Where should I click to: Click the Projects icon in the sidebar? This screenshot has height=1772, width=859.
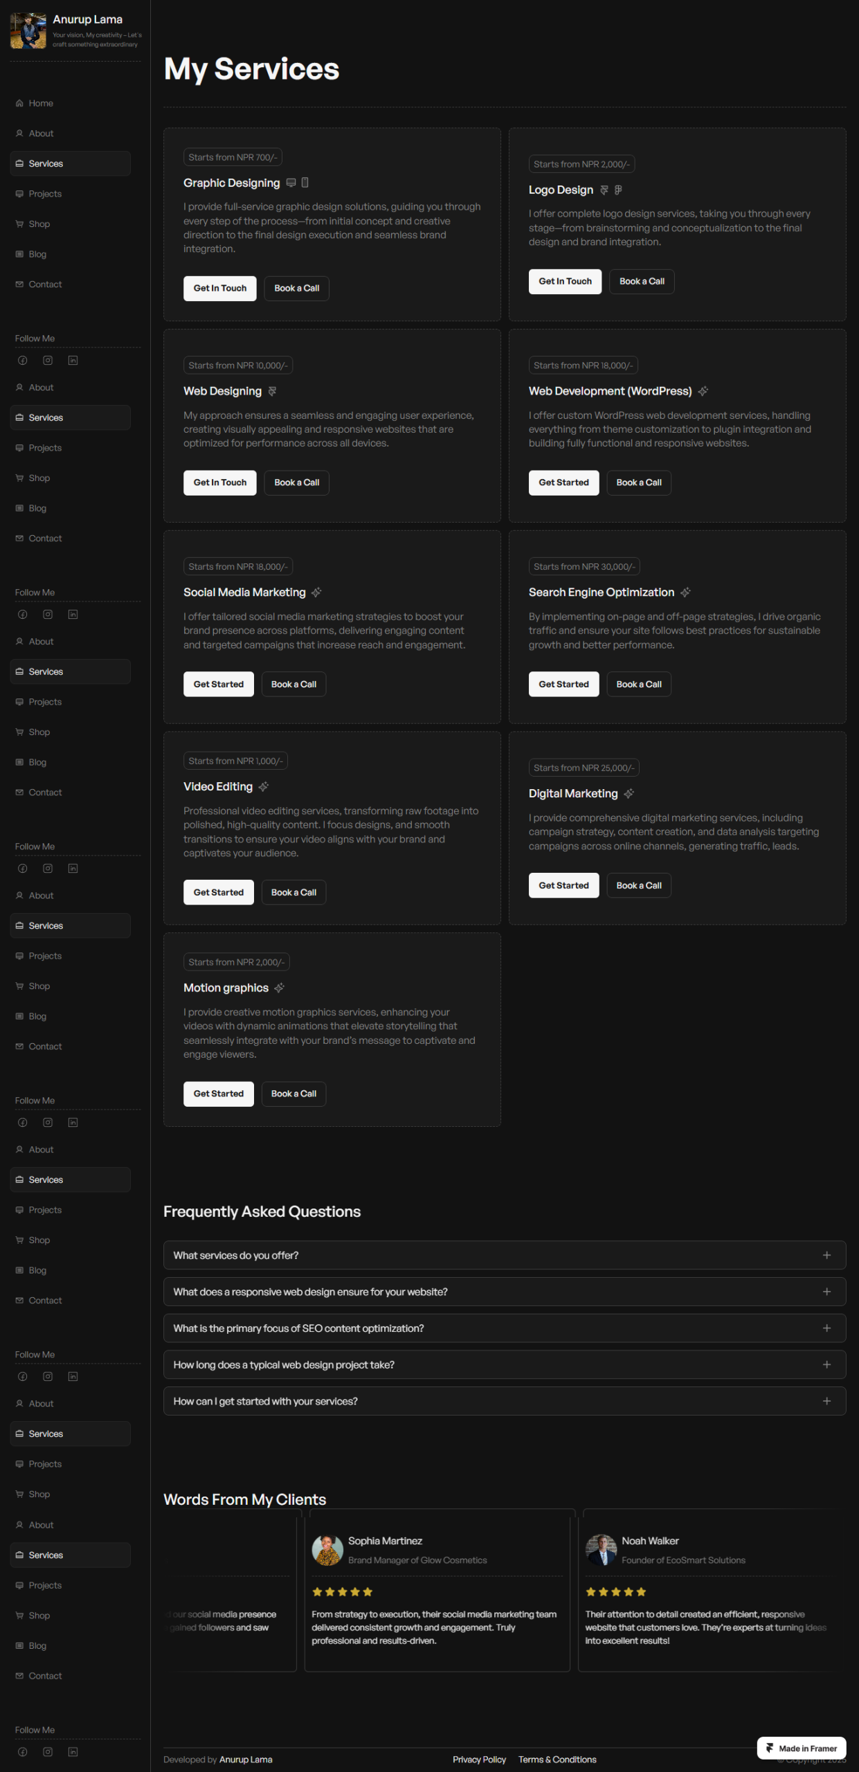[x=19, y=194]
